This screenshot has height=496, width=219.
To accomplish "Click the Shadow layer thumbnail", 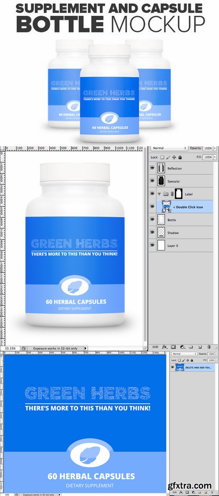I will 161,233.
